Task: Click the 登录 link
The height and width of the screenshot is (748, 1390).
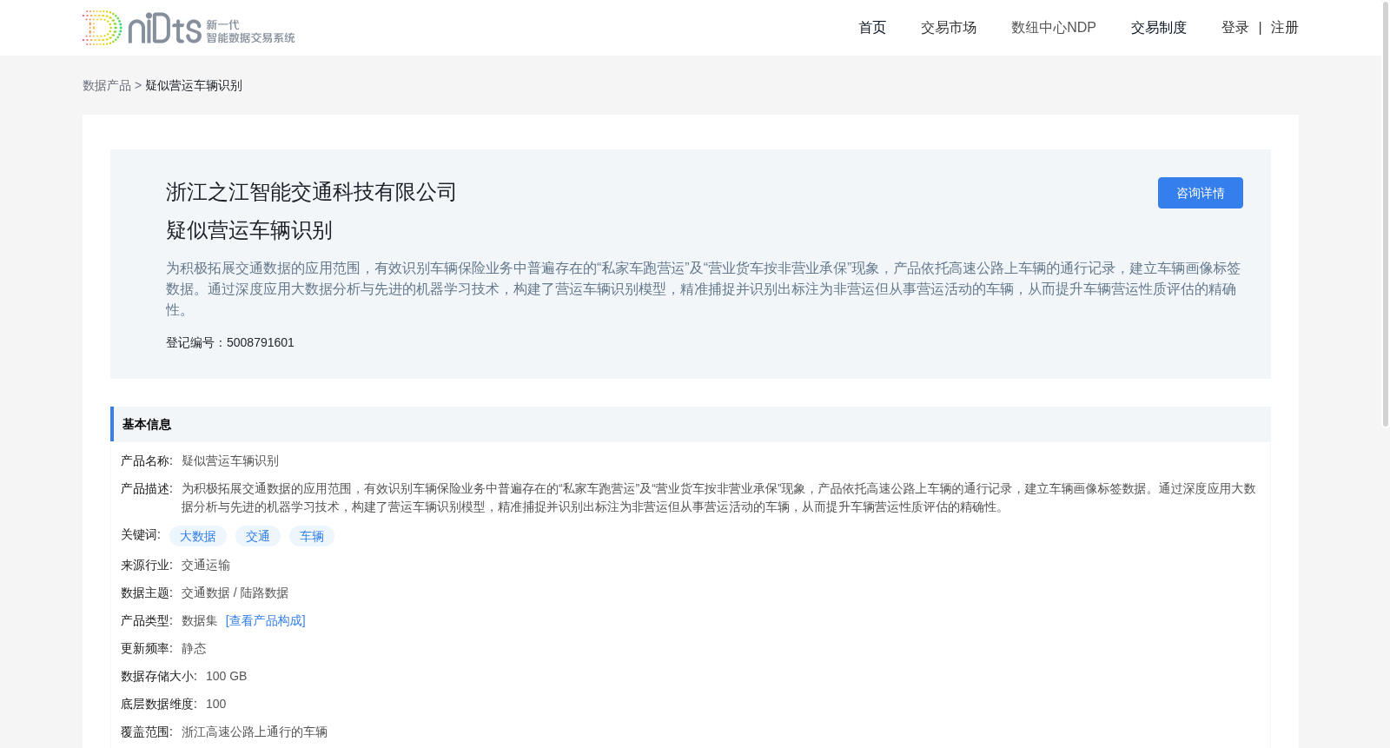Action: click(x=1234, y=28)
